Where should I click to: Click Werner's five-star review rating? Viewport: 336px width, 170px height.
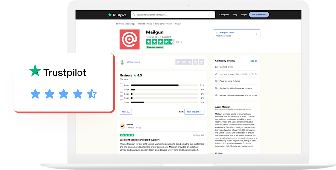127,135
